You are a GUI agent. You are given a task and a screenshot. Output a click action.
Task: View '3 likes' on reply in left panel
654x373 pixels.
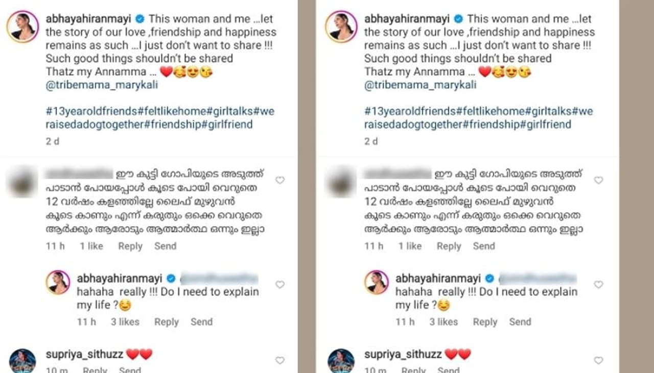tap(125, 321)
